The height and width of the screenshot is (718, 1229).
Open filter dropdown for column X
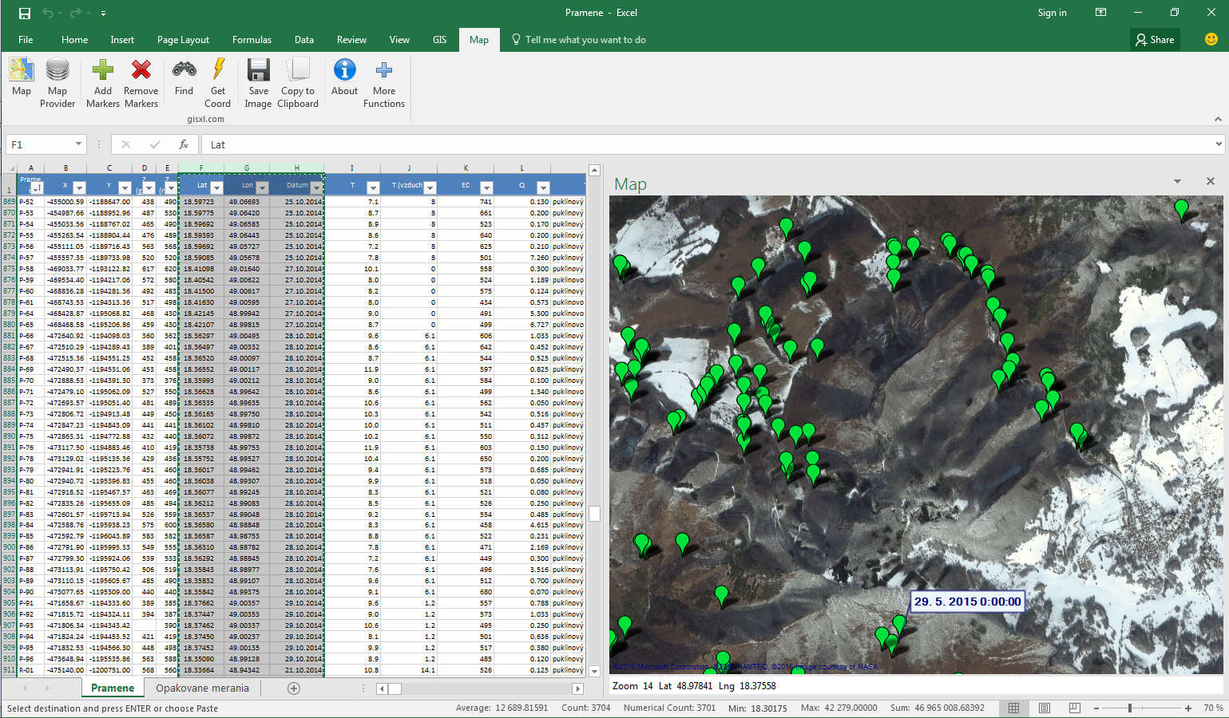pos(79,187)
